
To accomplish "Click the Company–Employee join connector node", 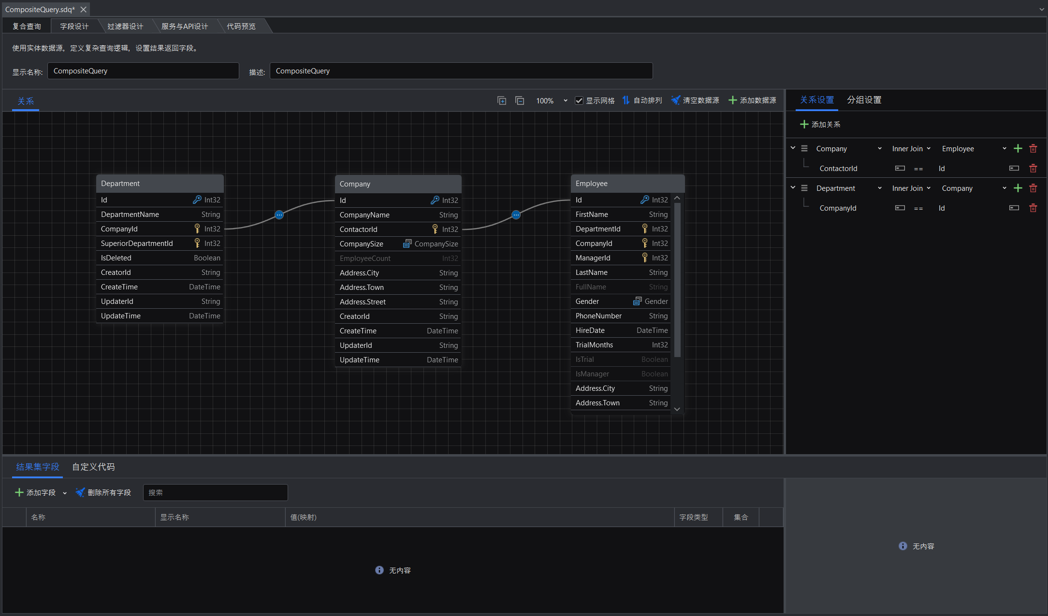I will (516, 215).
